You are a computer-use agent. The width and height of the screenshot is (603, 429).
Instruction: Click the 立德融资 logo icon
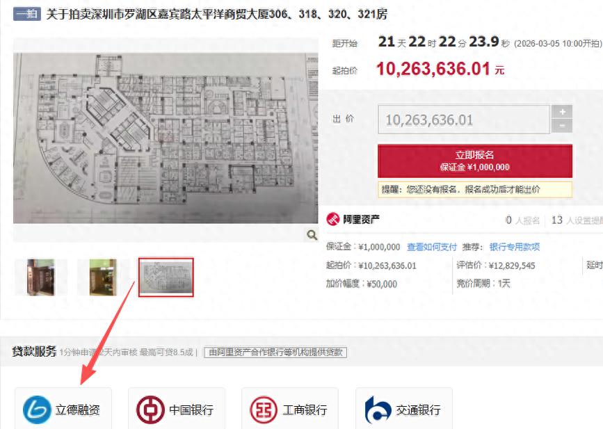(x=37, y=410)
